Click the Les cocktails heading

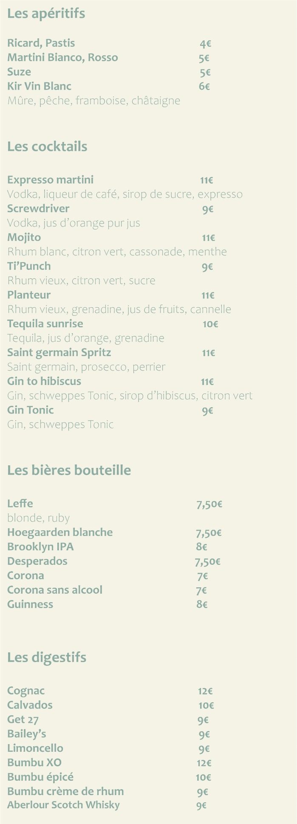coord(47,147)
